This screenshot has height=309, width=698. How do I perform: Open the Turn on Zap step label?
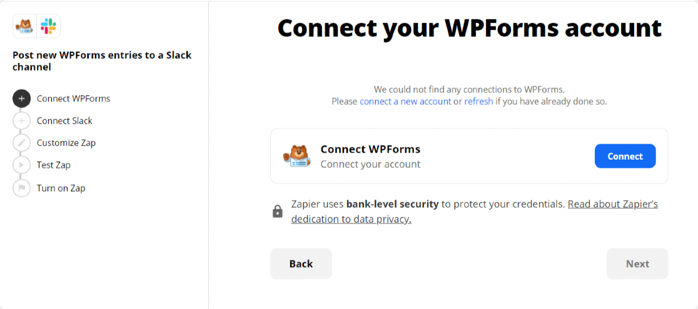click(x=61, y=188)
